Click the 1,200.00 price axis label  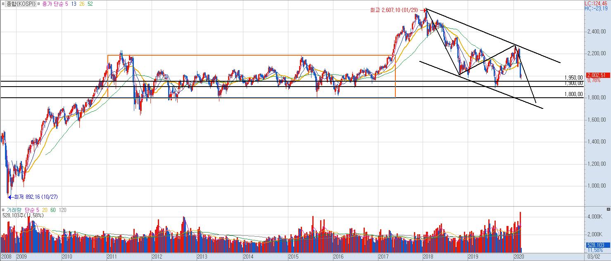(597, 164)
